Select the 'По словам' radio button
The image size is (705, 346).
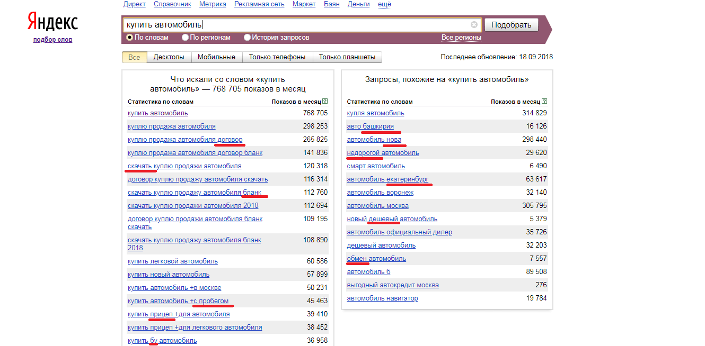129,38
